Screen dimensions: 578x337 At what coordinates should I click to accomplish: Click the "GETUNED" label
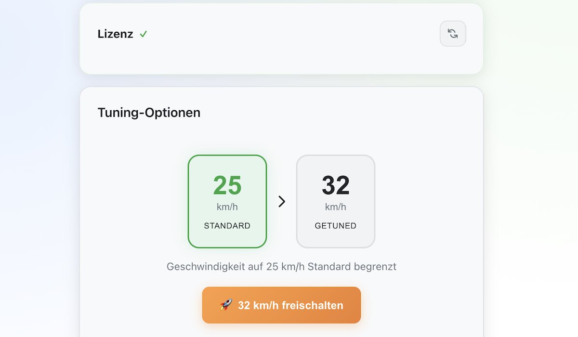(336, 226)
